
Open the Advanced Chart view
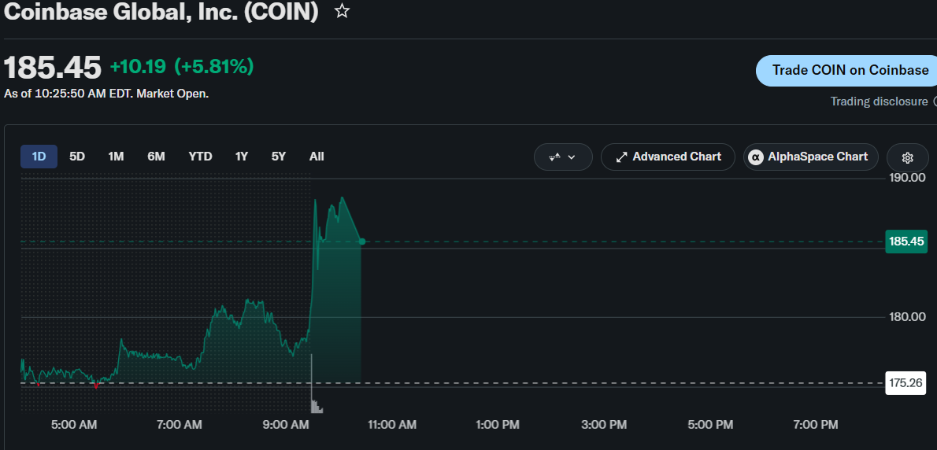tap(668, 157)
